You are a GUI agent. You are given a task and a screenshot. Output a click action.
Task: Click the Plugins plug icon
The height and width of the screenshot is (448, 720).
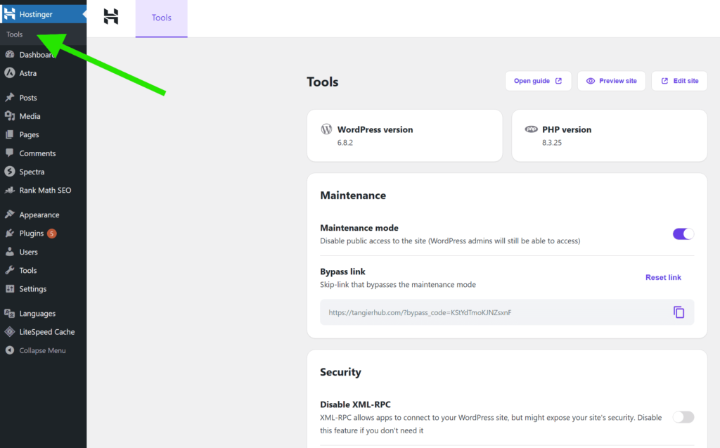click(x=10, y=233)
